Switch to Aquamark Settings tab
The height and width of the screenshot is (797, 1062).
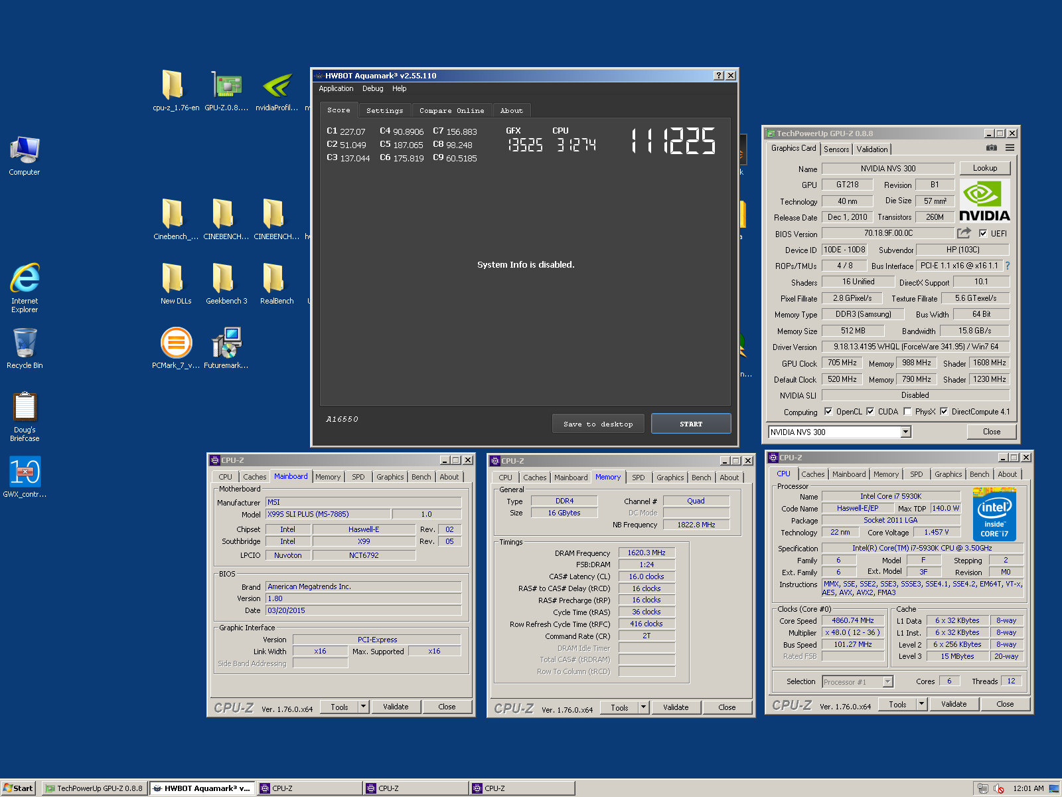(384, 111)
